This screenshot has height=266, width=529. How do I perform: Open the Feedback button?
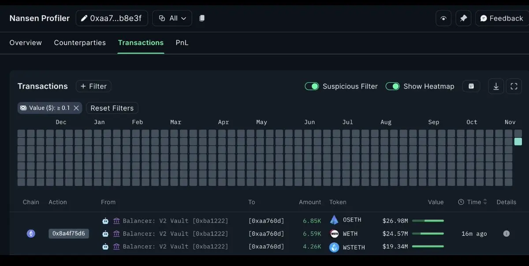tap(502, 18)
